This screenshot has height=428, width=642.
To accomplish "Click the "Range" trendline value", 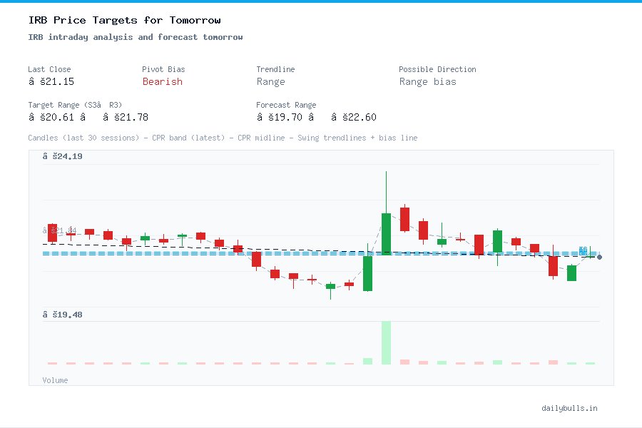I will coord(270,82).
